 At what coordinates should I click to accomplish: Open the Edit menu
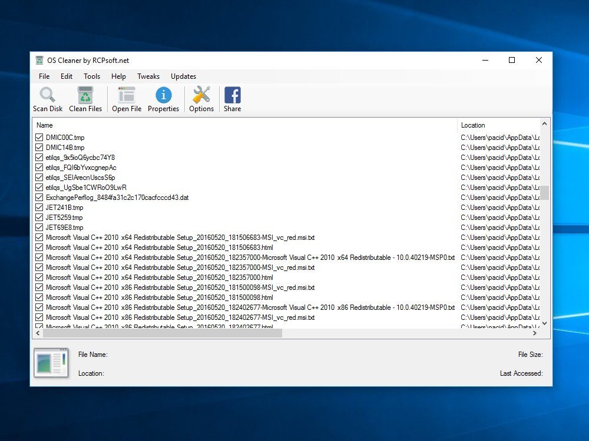click(x=67, y=76)
